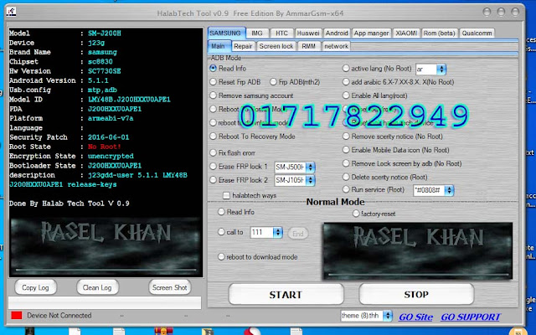Viewport: 536px width, 335px height.
Task: Select Normal Mode reboot to download mode
Action: (221, 257)
